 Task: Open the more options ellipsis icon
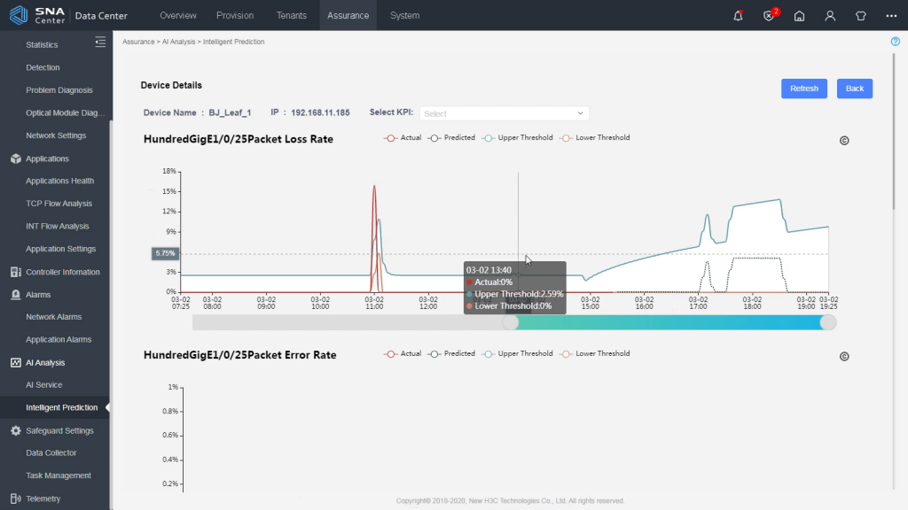891,16
